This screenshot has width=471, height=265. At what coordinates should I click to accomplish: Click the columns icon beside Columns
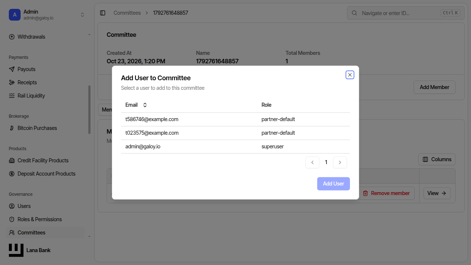(425, 159)
